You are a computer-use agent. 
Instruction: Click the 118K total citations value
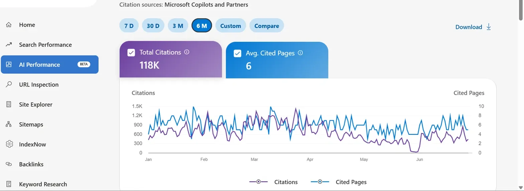pos(149,65)
